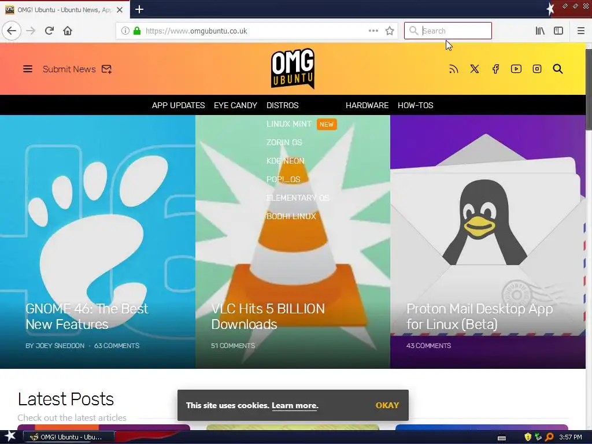Open the browser home page
Viewport: 592px width, 444px height.
68,31
